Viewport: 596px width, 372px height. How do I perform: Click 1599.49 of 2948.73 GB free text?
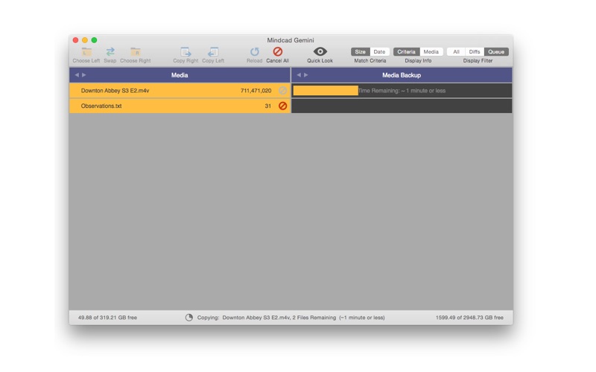(469, 318)
